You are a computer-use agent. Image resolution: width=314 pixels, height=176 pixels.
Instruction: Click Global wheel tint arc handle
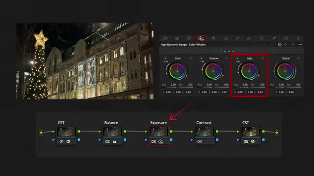[x=296, y=71]
